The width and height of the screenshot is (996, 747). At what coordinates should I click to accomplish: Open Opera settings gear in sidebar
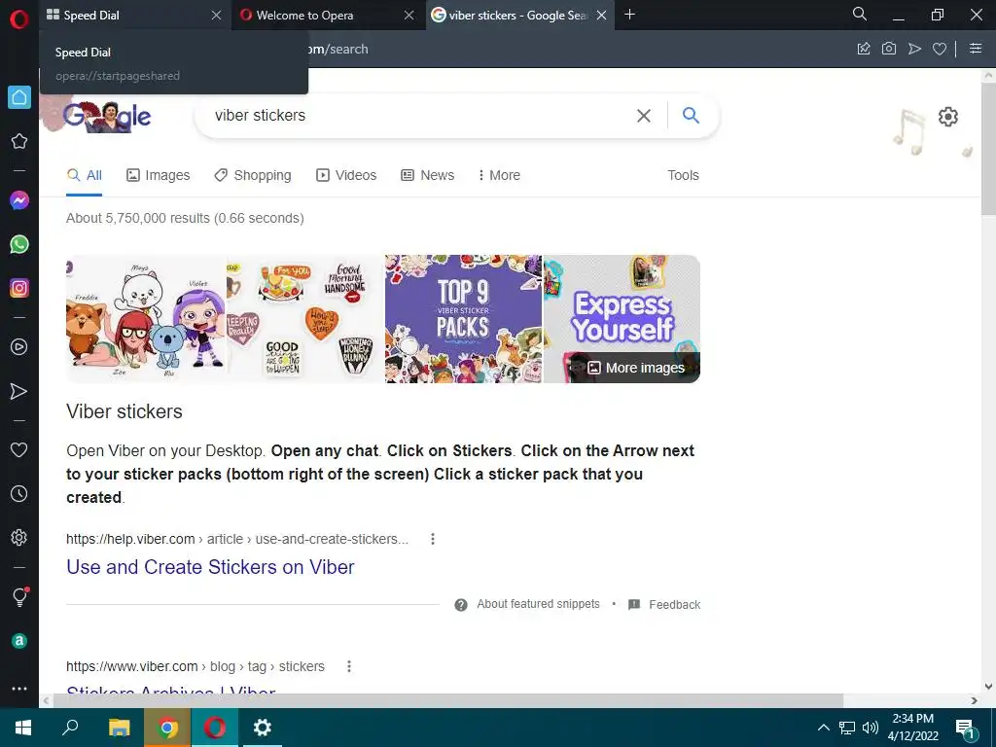(19, 537)
